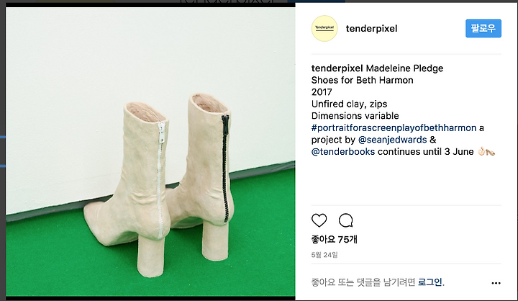
Task: View likes list 좋아요 75개
Action: pos(335,239)
